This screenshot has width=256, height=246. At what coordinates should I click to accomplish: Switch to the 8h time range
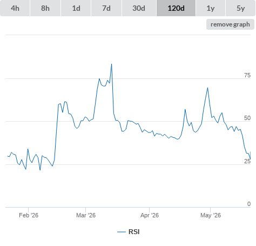45,8
